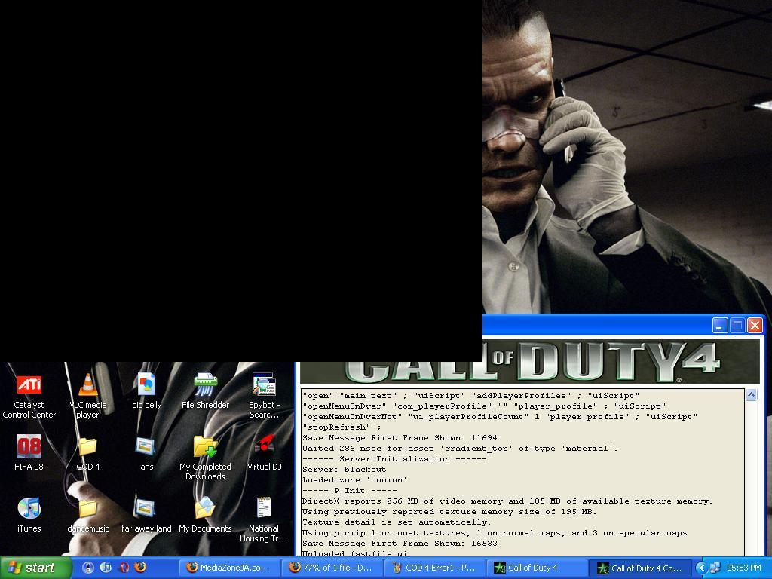
Task: Expand hidden system tray icons arrow
Action: [700, 568]
